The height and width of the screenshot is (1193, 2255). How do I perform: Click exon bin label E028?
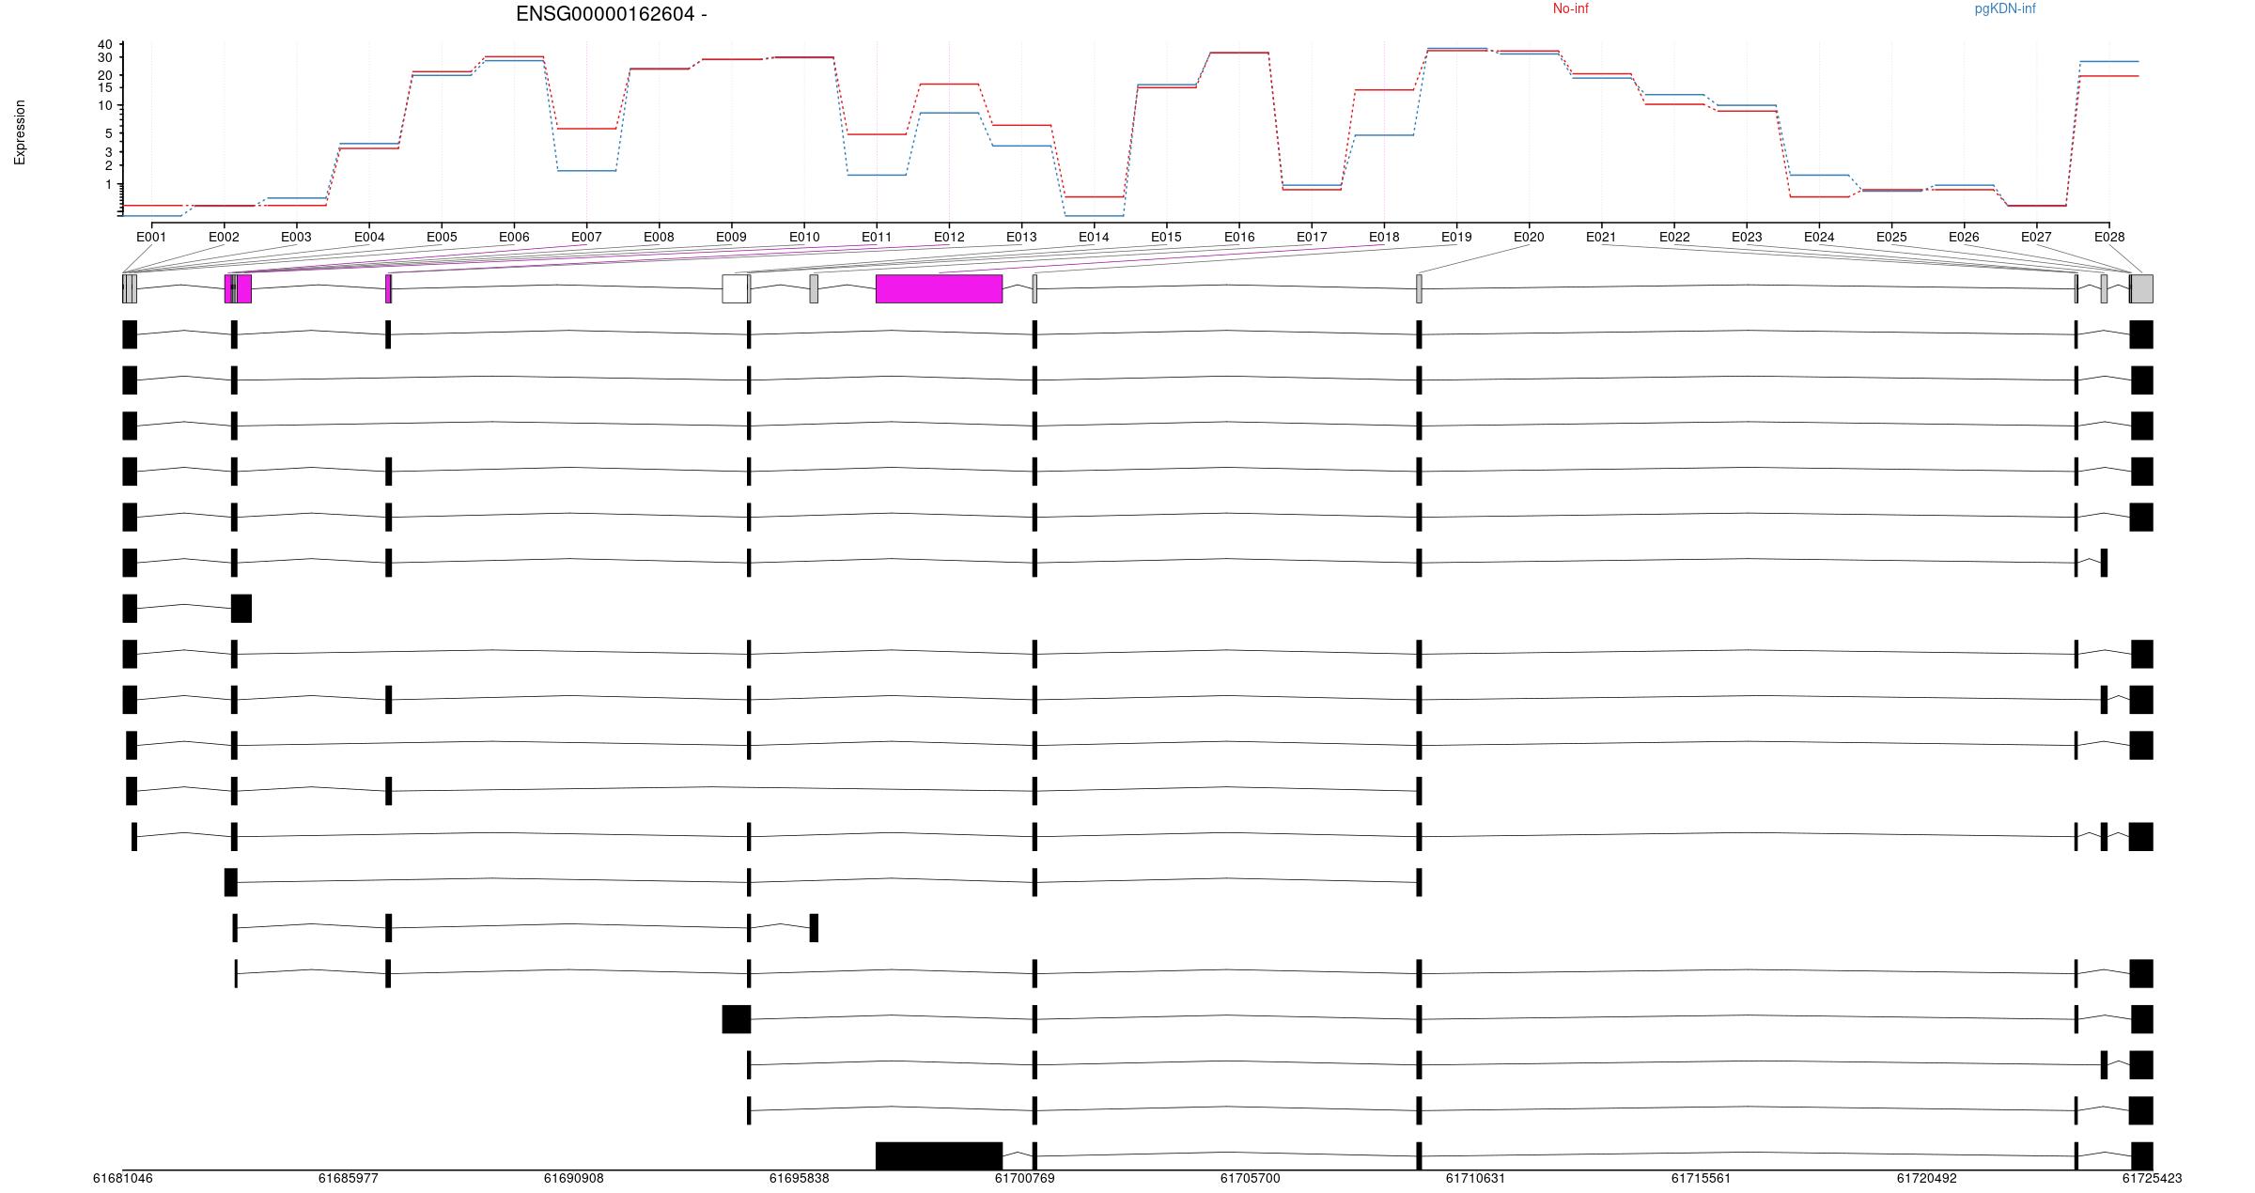pos(2109,238)
